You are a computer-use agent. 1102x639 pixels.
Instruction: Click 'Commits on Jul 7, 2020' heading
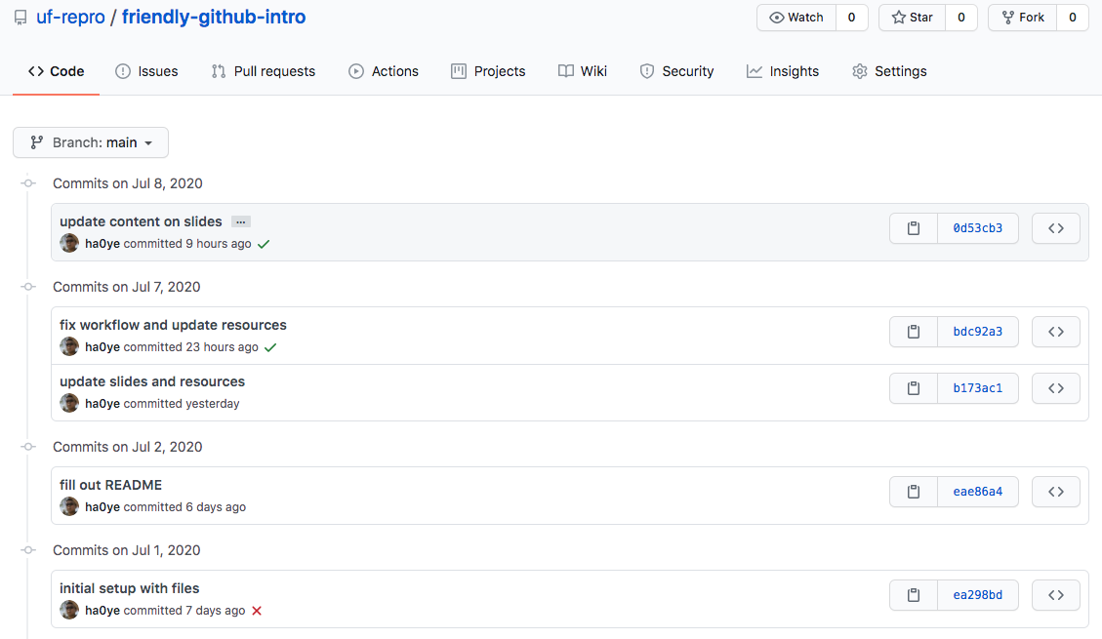[127, 287]
